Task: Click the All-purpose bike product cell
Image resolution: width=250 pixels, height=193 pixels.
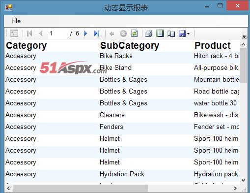Action: (x=217, y=68)
